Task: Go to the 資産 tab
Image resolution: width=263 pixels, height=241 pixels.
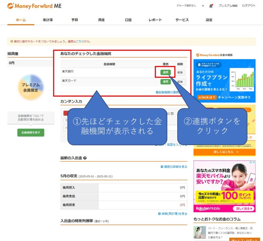Action: pos(102,20)
